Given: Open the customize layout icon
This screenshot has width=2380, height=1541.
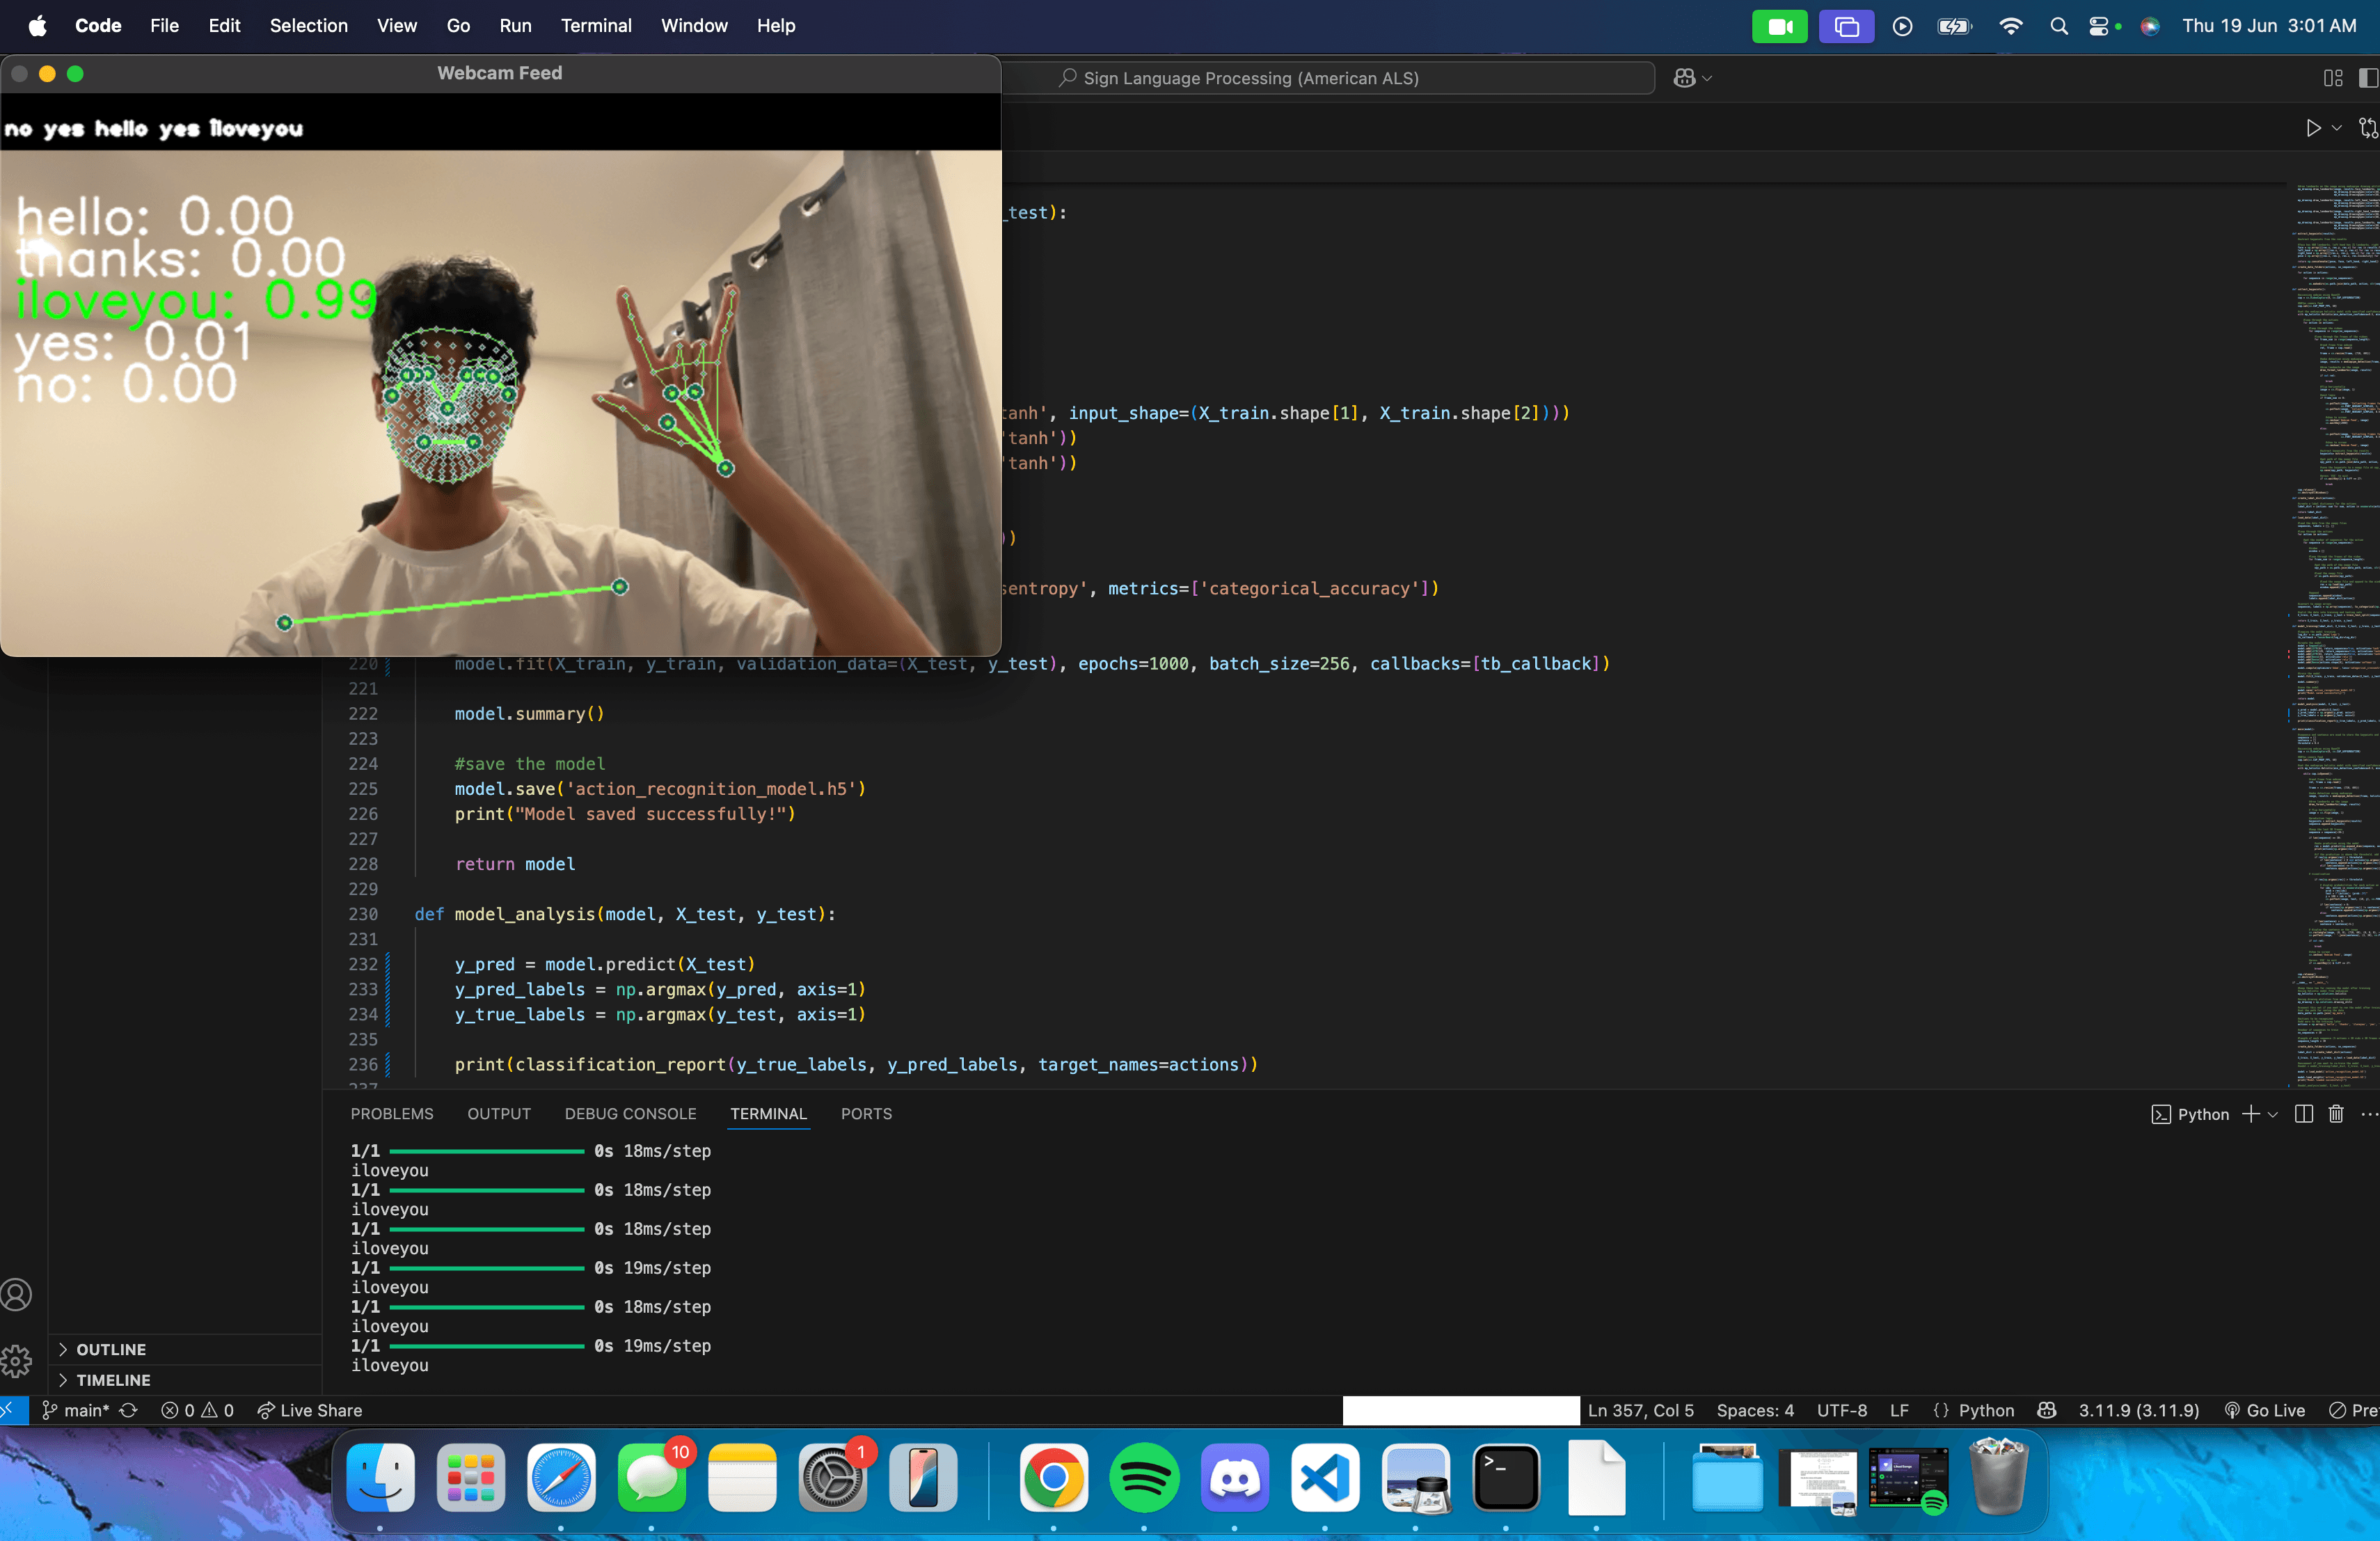Looking at the screenshot, I should [2333, 78].
